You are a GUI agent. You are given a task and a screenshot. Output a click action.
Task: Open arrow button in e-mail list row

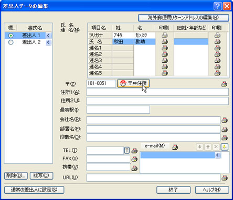pyautogui.click(x=218, y=155)
